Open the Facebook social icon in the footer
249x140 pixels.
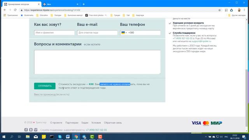click(x=26, y=129)
